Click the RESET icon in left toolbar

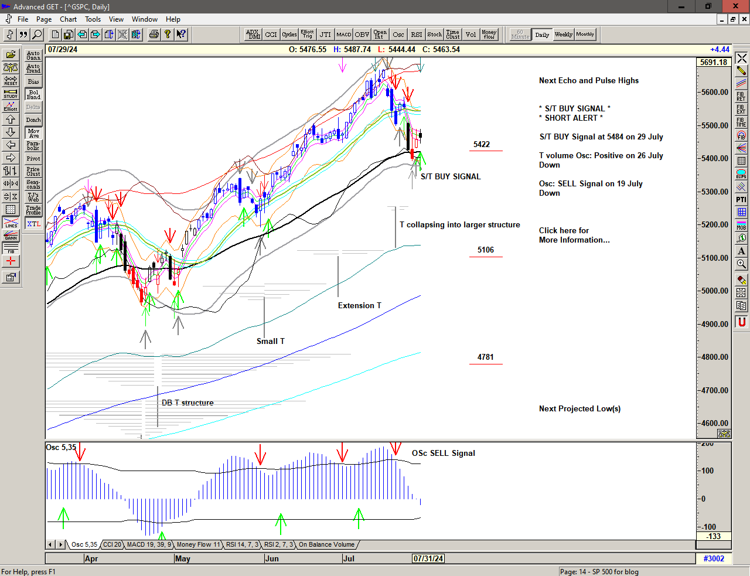click(11, 80)
